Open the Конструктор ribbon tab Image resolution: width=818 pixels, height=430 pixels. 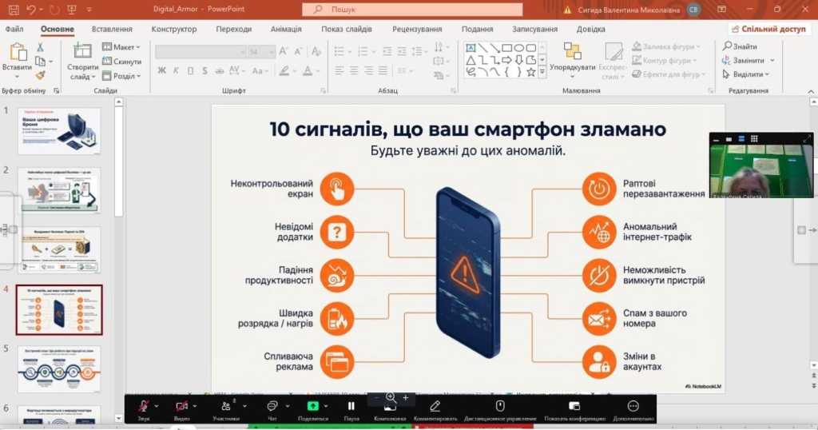tap(173, 29)
